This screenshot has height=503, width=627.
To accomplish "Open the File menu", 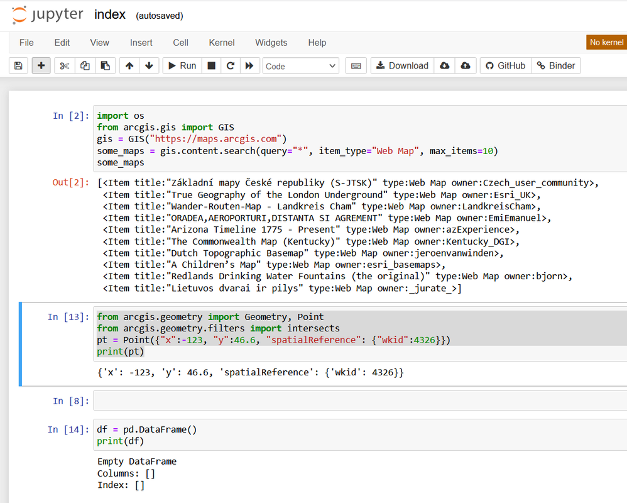I will (x=26, y=43).
